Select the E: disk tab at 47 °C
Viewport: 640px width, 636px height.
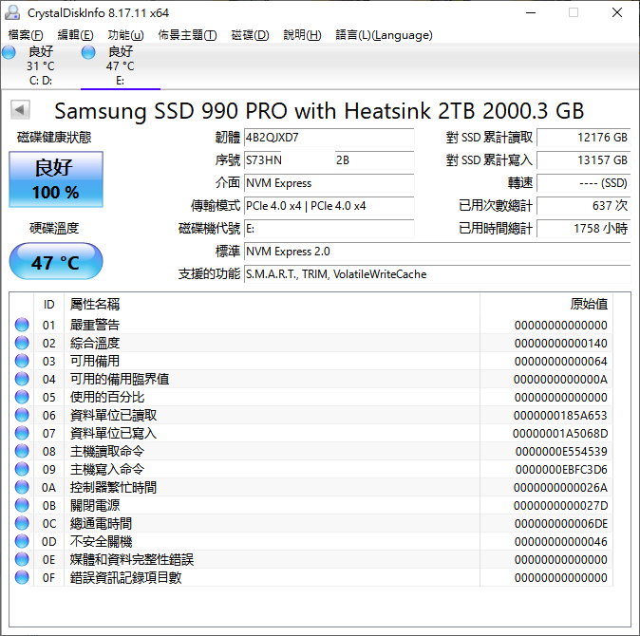coord(121,65)
